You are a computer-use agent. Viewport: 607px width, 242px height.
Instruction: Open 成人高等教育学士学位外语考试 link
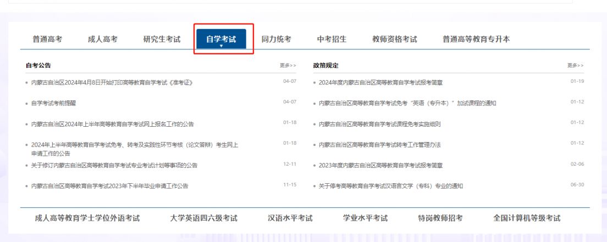pyautogui.click(x=87, y=218)
